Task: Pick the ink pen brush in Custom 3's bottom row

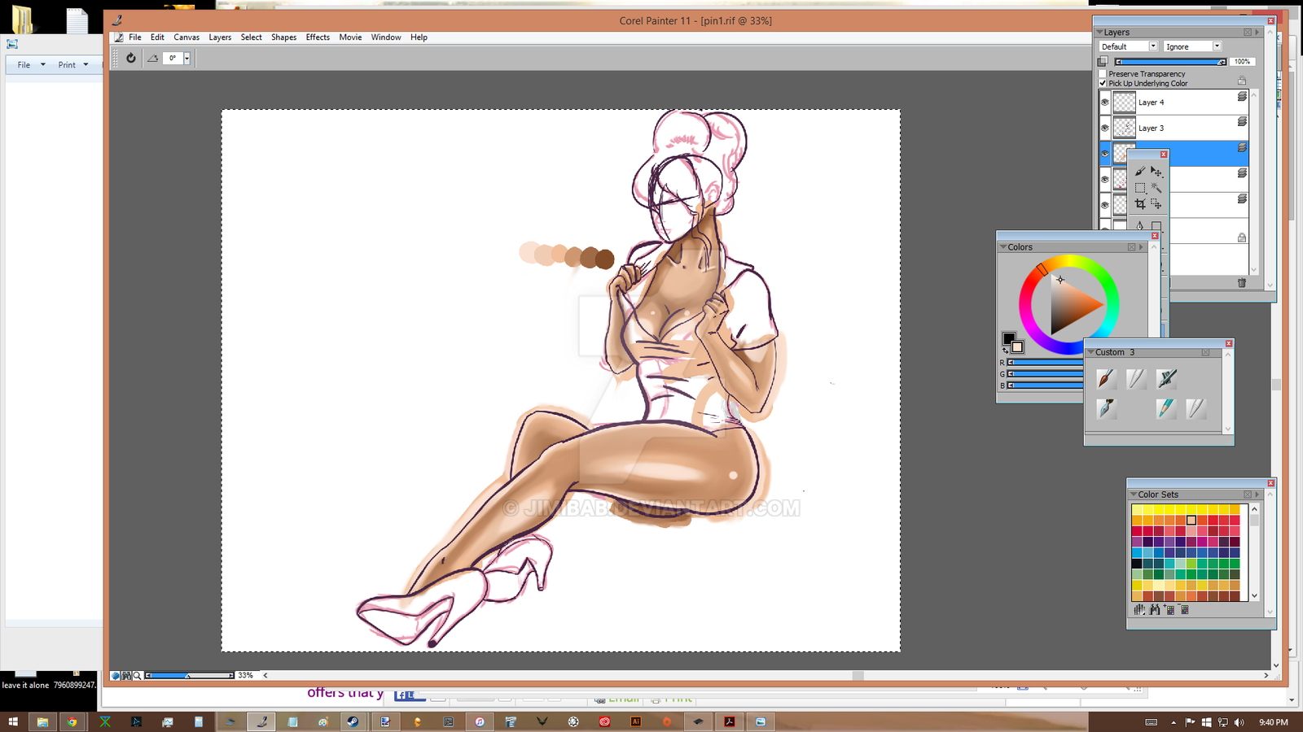Action: (1105, 408)
